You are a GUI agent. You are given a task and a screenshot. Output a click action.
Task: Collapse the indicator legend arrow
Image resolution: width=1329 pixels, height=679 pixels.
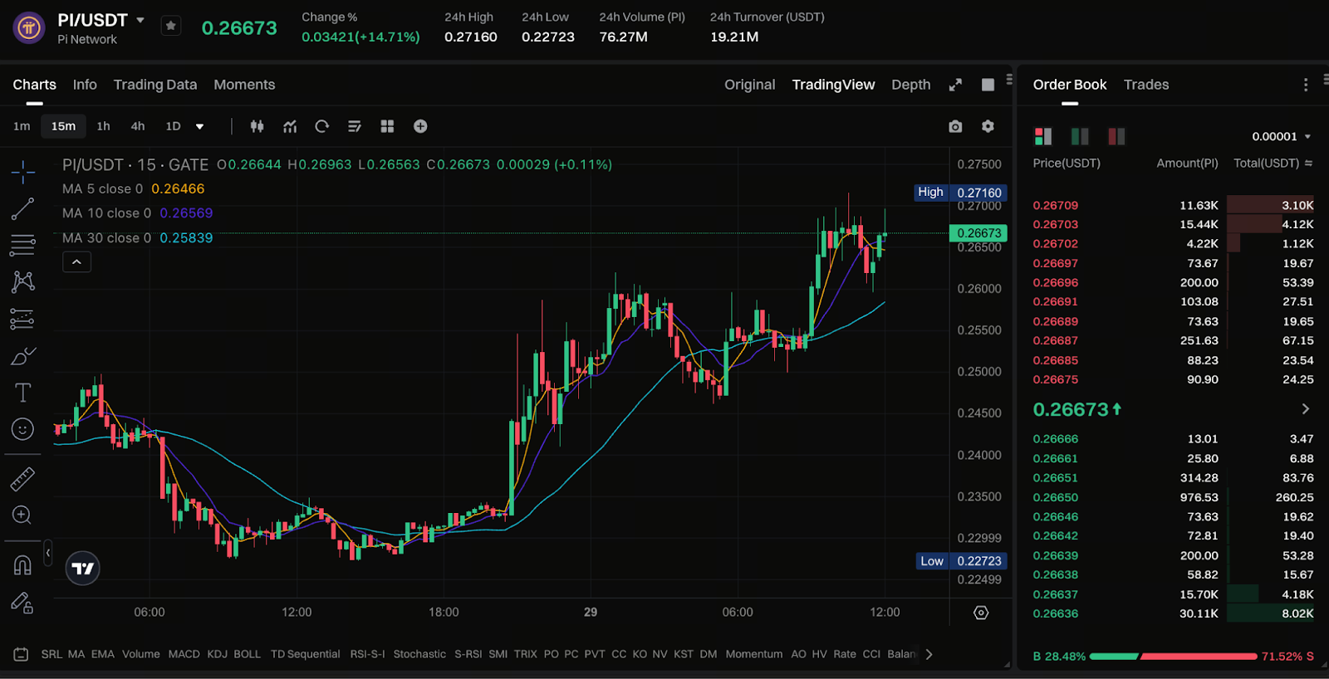[76, 262]
